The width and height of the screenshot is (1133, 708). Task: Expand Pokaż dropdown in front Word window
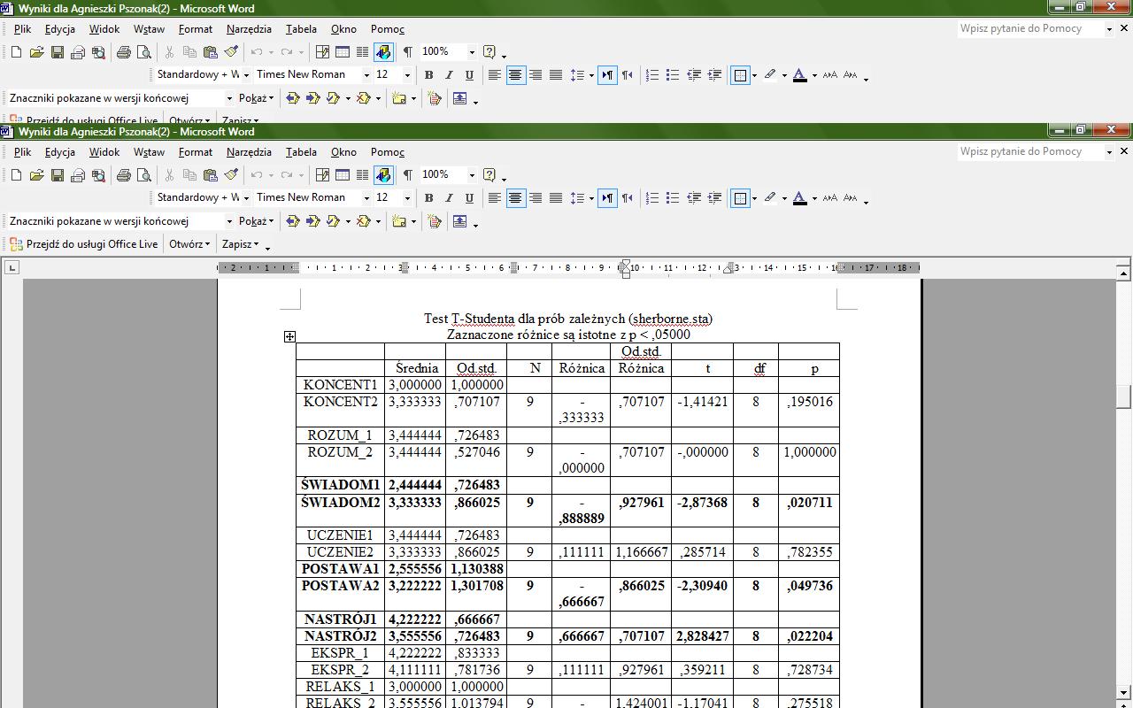256,221
